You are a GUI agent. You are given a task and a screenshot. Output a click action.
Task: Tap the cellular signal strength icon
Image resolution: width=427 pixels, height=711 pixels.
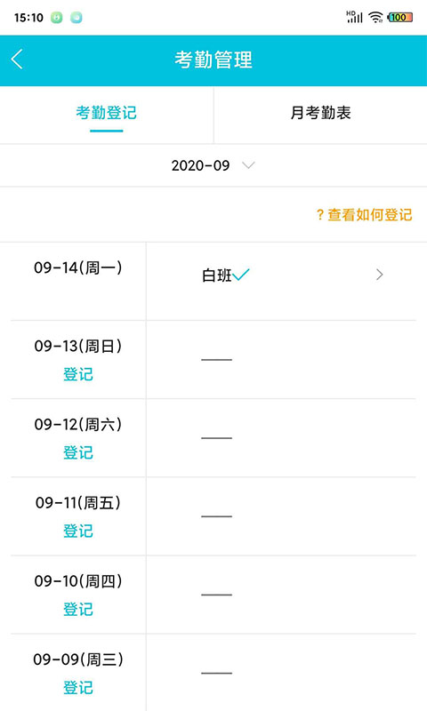[354, 17]
